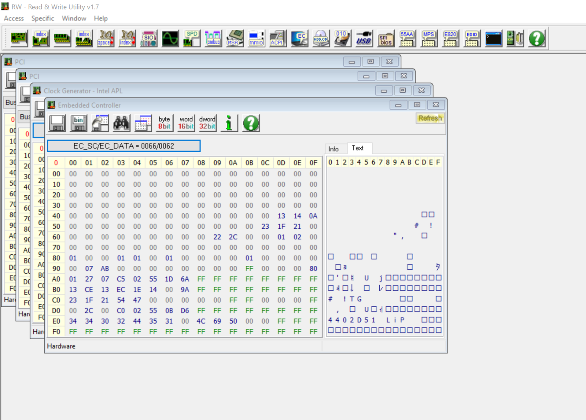586x420 pixels.
Task: Open the EC Embedded Controller tool
Action: coord(299,39)
